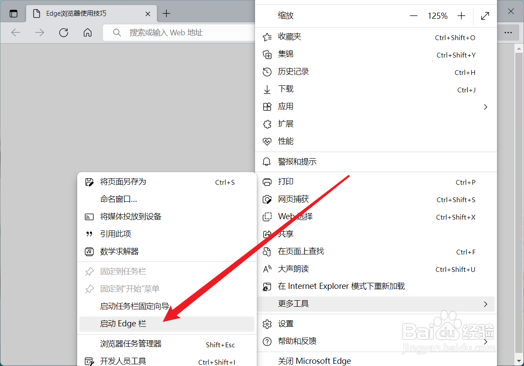The width and height of the screenshot is (524, 366).
Task: Click 固定到"开始"菜单 entry
Action: (167, 289)
